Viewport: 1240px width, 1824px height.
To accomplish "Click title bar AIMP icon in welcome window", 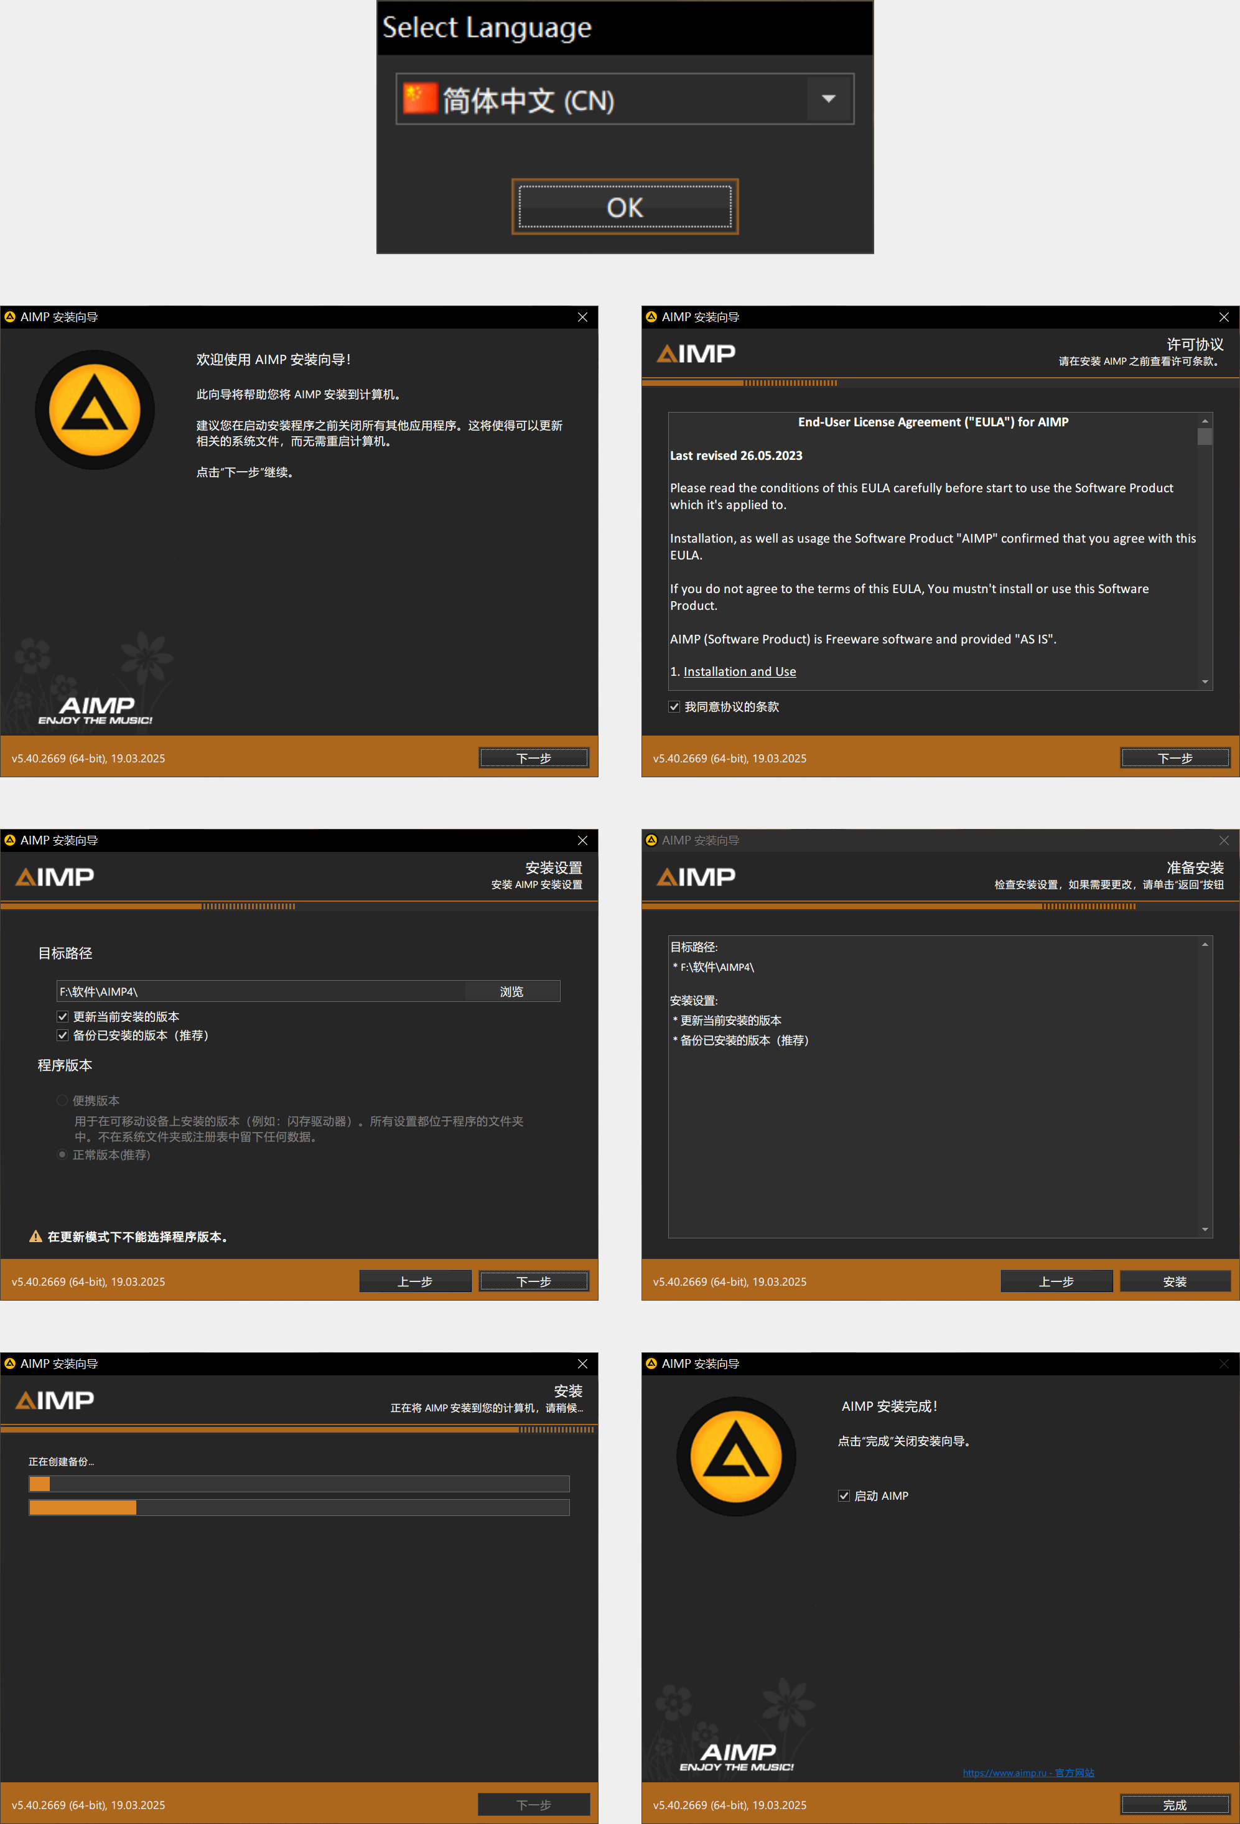I will tap(10, 317).
